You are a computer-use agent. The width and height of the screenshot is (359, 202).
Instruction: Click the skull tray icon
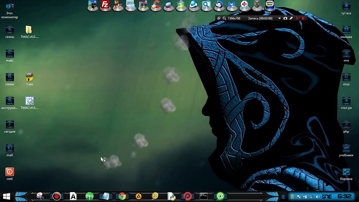click(x=293, y=197)
